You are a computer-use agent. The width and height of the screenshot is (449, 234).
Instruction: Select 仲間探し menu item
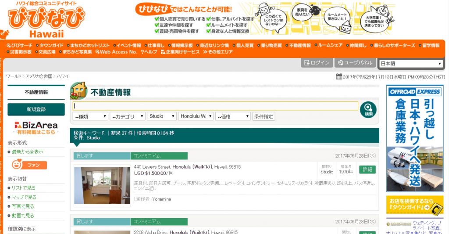coord(356,45)
